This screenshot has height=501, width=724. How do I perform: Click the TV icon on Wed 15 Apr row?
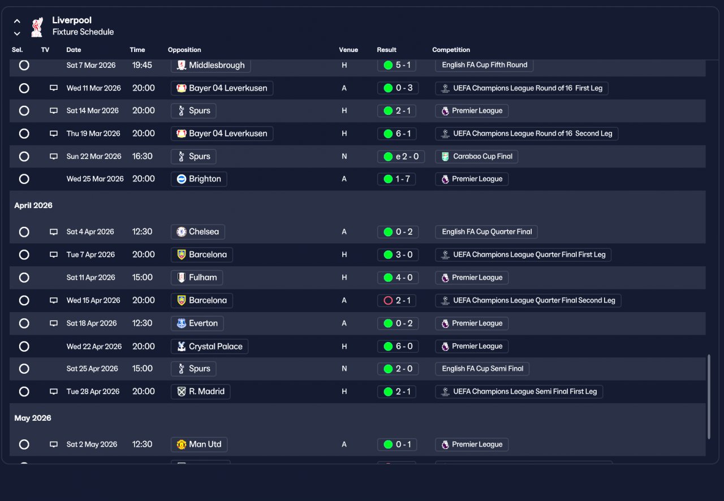pos(54,301)
